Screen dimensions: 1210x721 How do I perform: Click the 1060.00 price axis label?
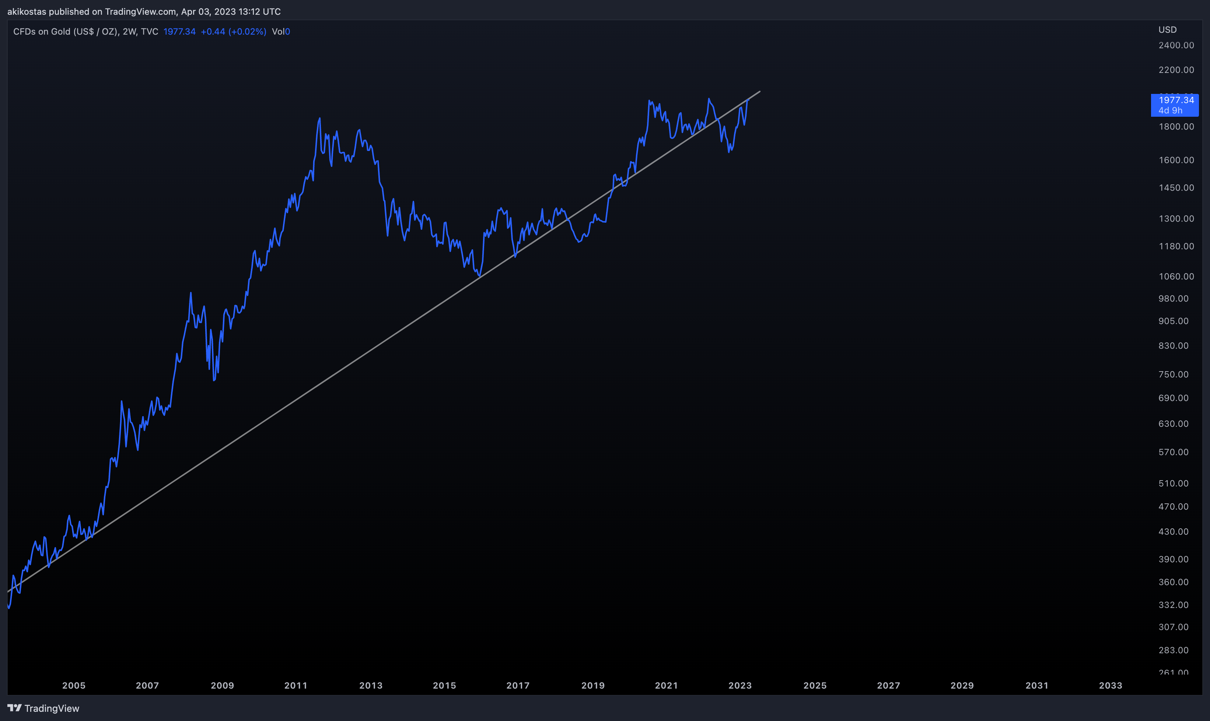[x=1176, y=277]
